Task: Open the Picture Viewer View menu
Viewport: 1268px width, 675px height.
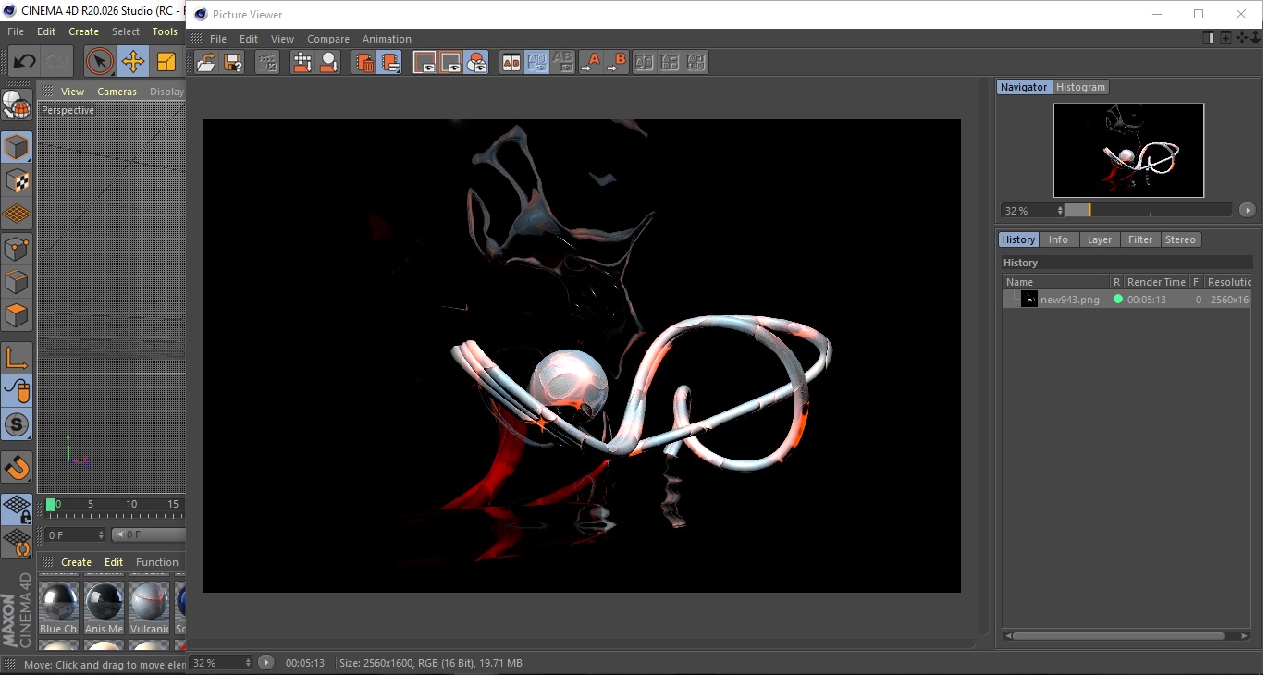Action: (282, 39)
